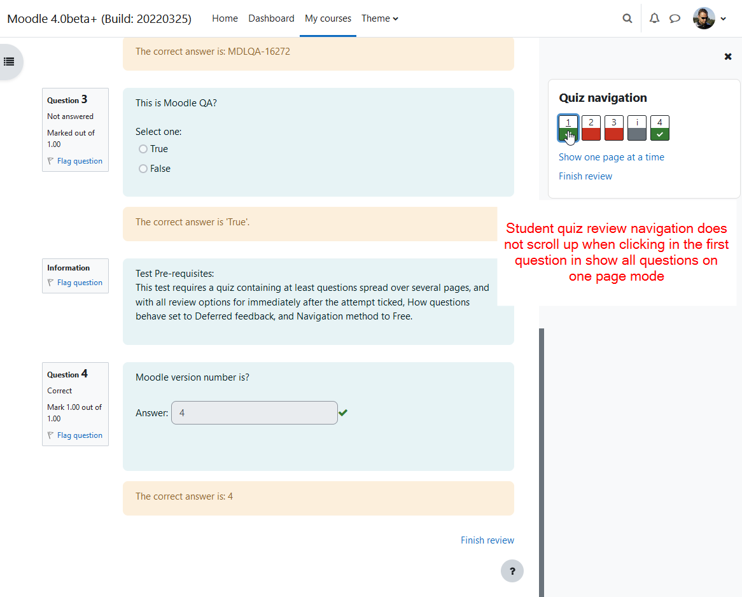Screen dimensions: 742x597
Task: Expand the user menu chevron
Action: pyautogui.click(x=723, y=19)
